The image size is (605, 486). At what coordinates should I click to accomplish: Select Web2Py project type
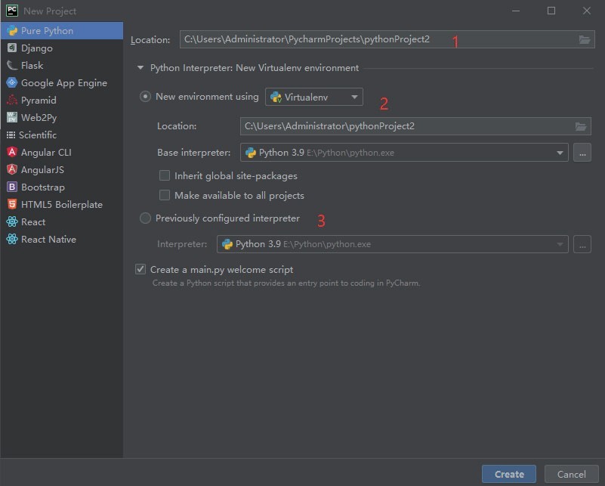point(62,117)
